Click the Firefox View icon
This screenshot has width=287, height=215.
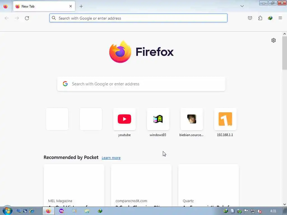coord(6,6)
